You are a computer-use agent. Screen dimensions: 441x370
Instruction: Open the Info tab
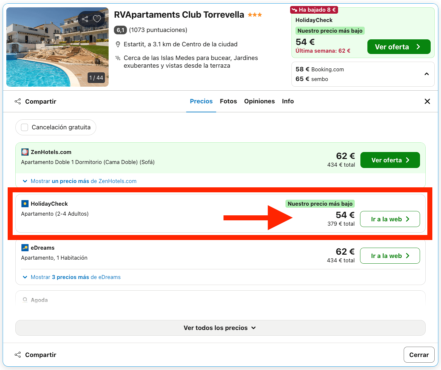(288, 101)
